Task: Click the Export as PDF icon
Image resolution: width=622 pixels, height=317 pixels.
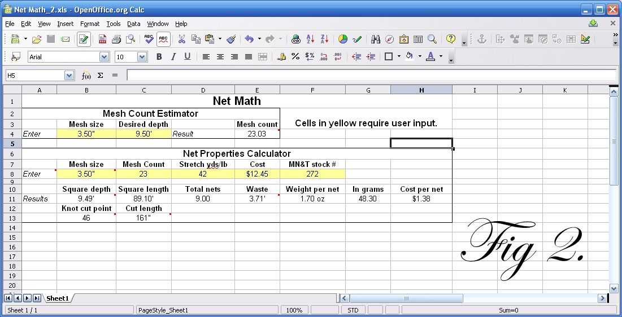Action: tap(102, 39)
